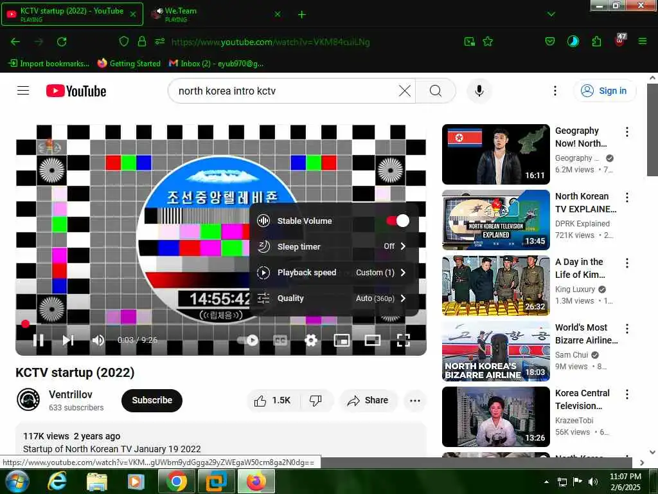
Task: Start voice search with the microphone
Action: pyautogui.click(x=479, y=91)
